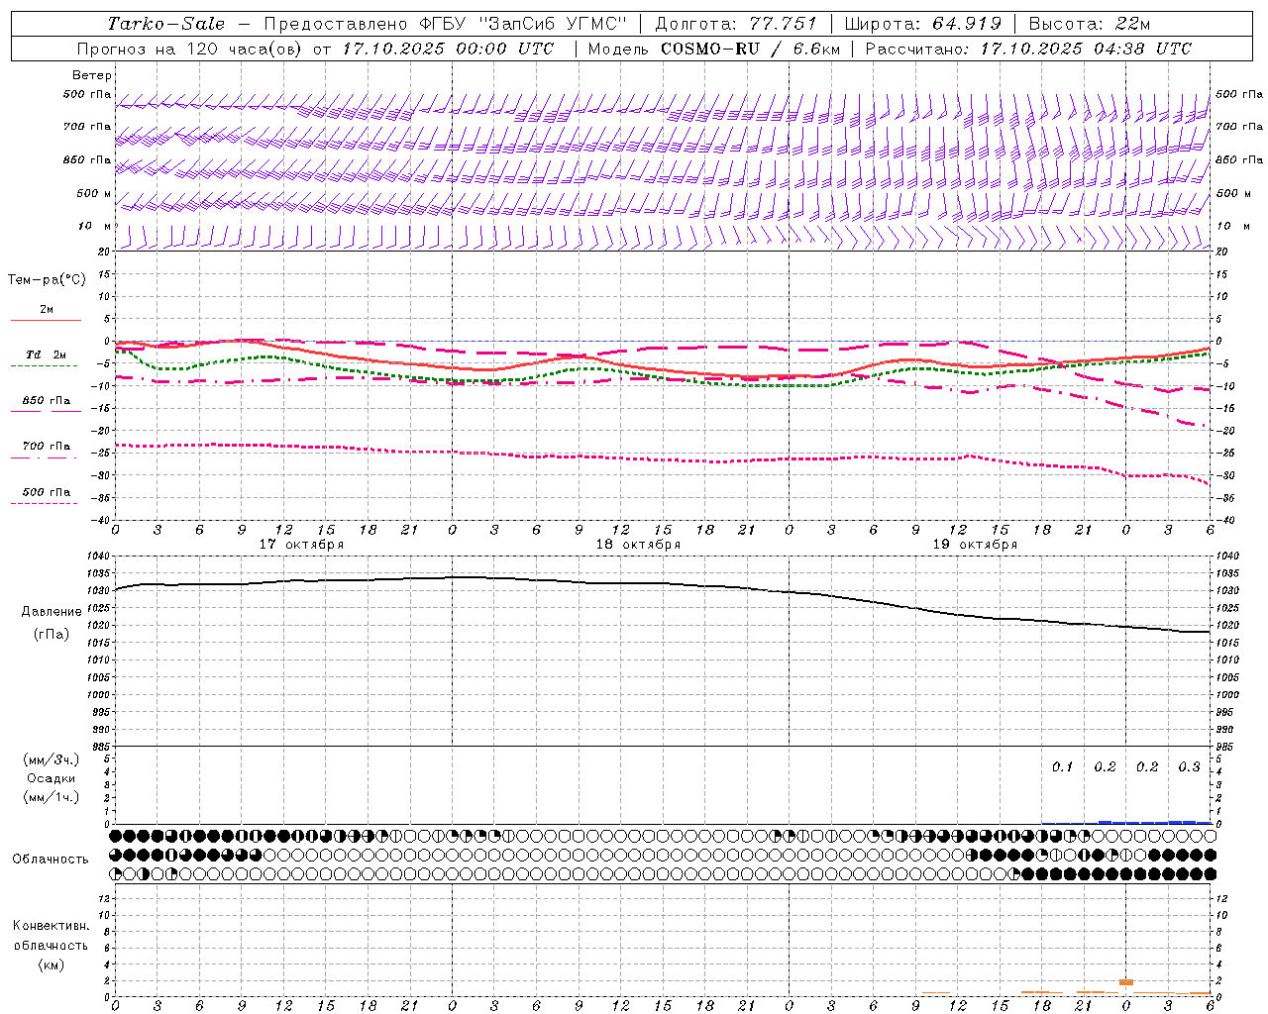Click the tallest orange convective cloud bar
The height and width of the screenshot is (1014, 1268).
[x=1126, y=982]
